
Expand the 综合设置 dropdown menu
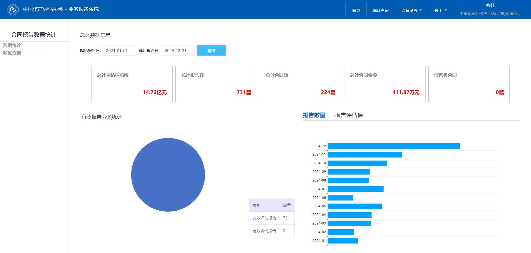coord(411,10)
